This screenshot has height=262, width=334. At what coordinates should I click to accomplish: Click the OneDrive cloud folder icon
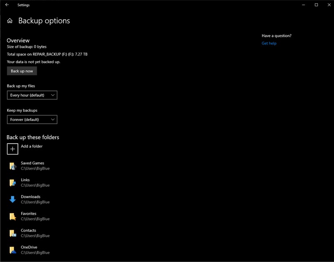[x=13, y=250]
